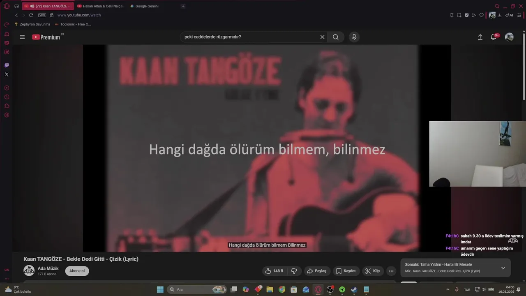Open the Toolomix bookmark
This screenshot has height=296, width=526.
point(73,24)
